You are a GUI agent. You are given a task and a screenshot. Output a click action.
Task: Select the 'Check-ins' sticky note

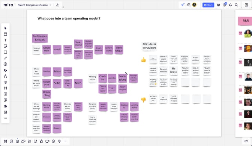coord(103,78)
